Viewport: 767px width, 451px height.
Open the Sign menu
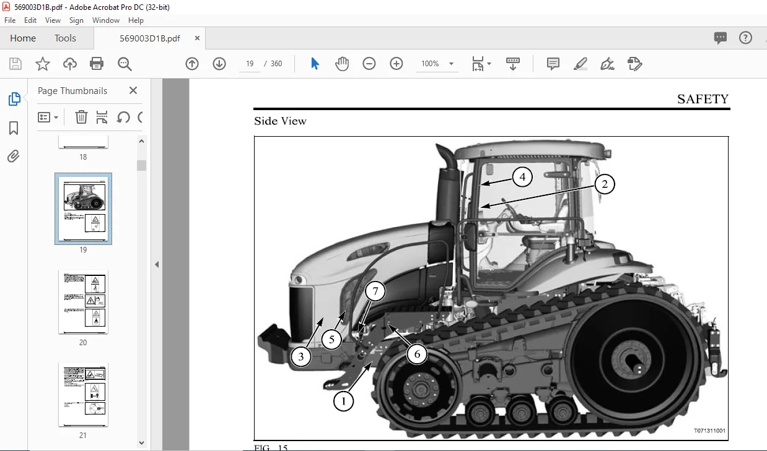[76, 20]
